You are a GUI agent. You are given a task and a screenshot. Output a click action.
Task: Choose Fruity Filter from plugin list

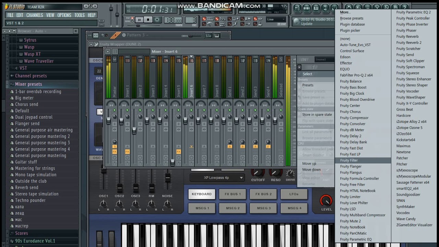click(363, 160)
